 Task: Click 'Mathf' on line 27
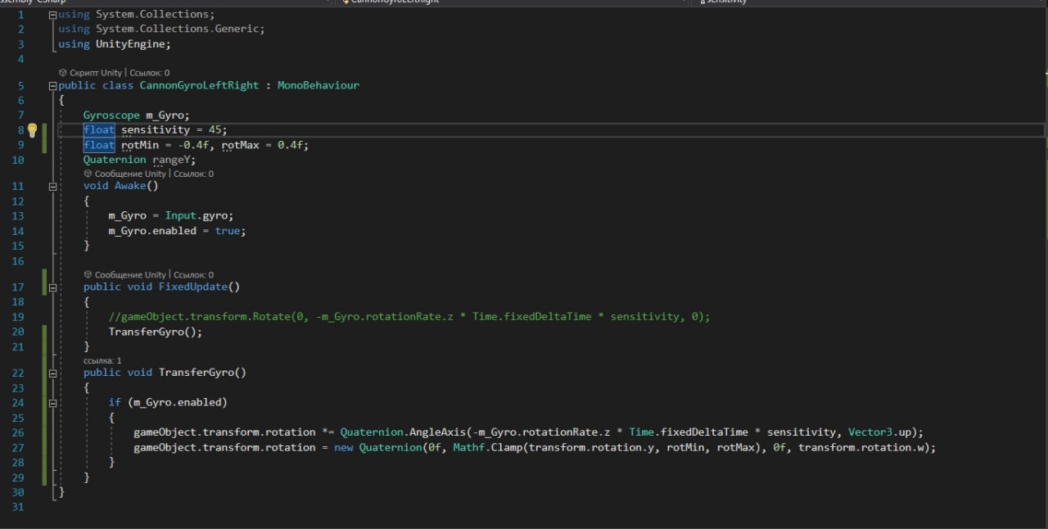(468, 447)
